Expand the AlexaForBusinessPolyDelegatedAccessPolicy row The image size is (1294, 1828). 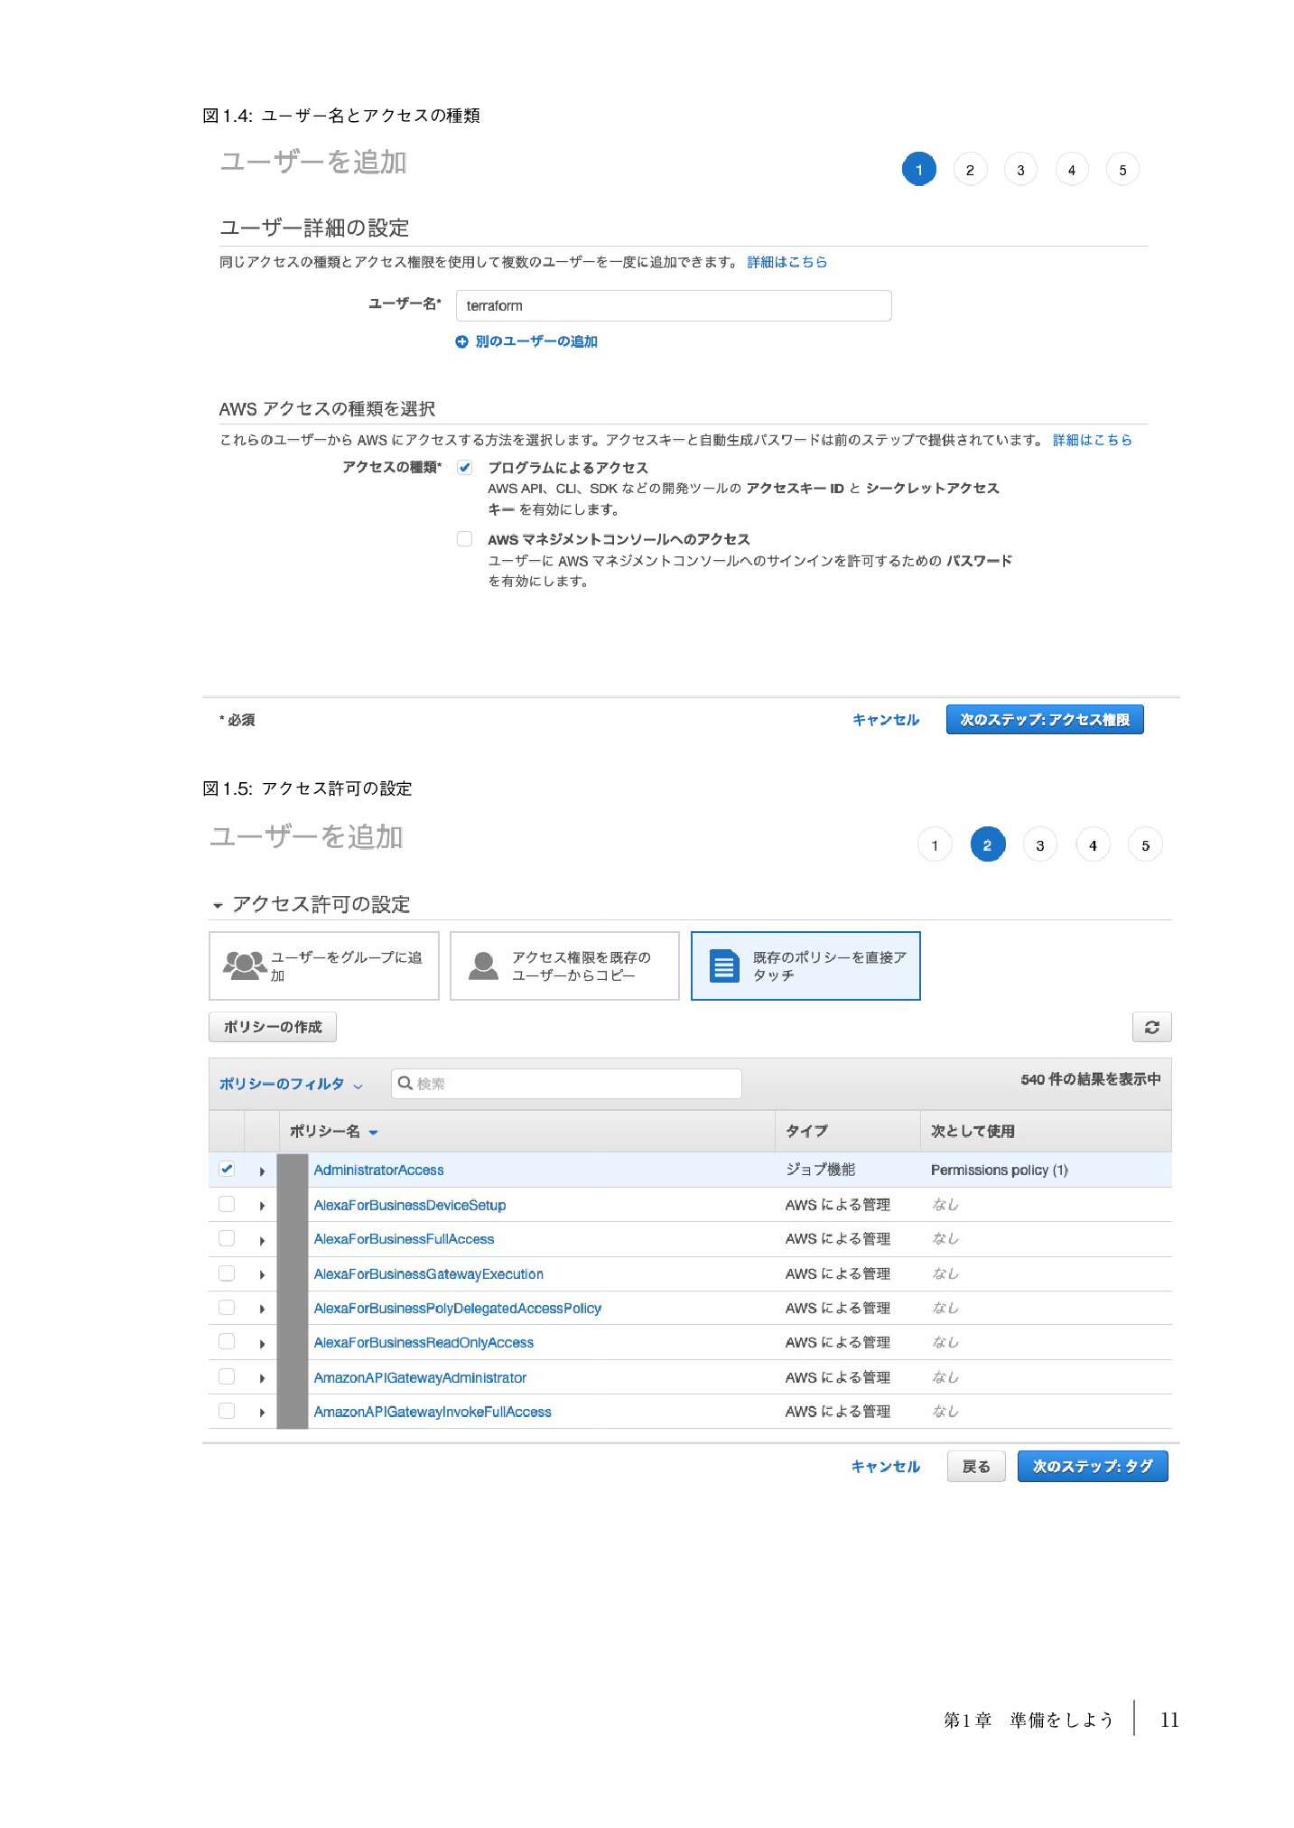tap(262, 1310)
